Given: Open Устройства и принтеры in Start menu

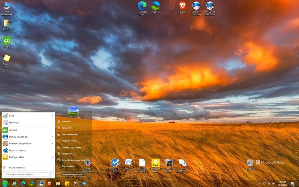Looking at the screenshot, I should (74, 160).
